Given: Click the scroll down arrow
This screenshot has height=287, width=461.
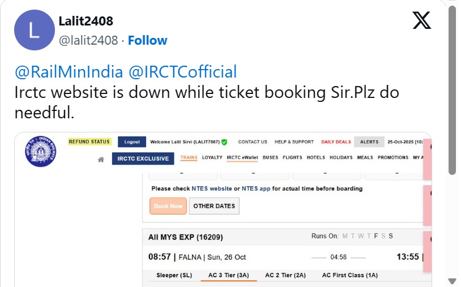Looking at the screenshot, I should [452, 281].
